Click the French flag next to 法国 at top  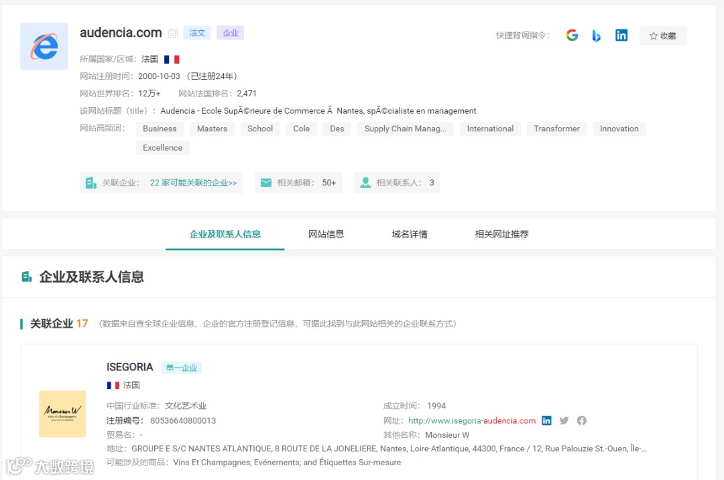(x=172, y=59)
